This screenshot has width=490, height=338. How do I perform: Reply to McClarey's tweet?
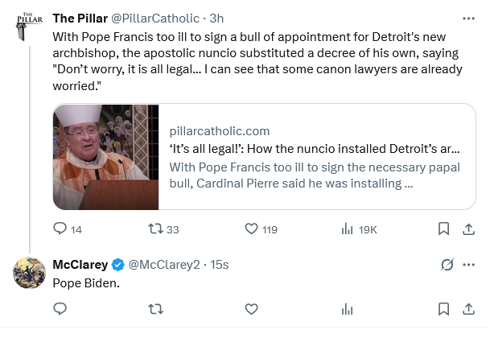tap(60, 308)
